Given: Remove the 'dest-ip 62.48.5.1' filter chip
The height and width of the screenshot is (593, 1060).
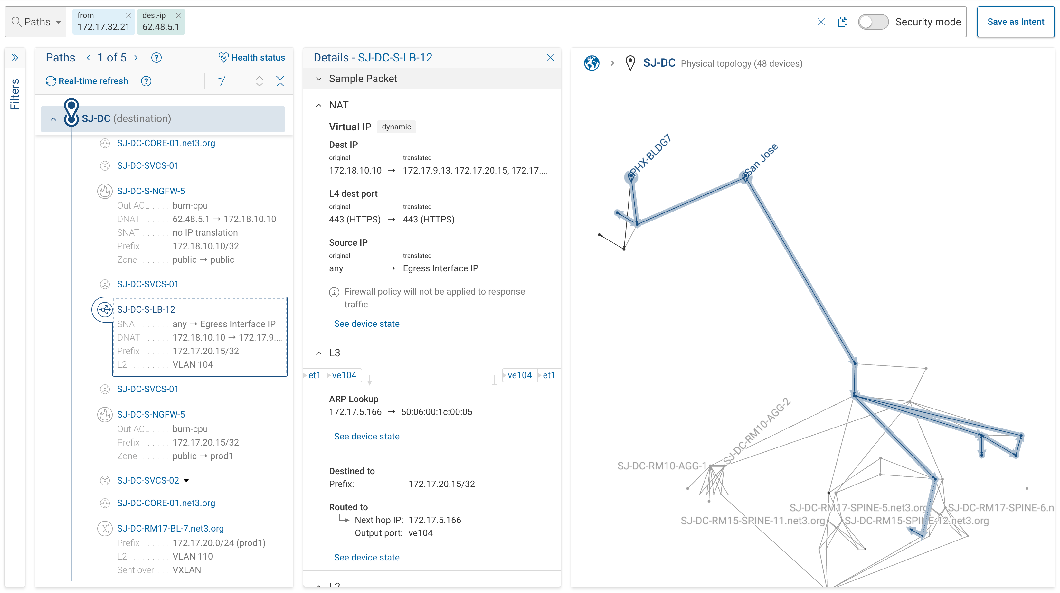Looking at the screenshot, I should [179, 16].
